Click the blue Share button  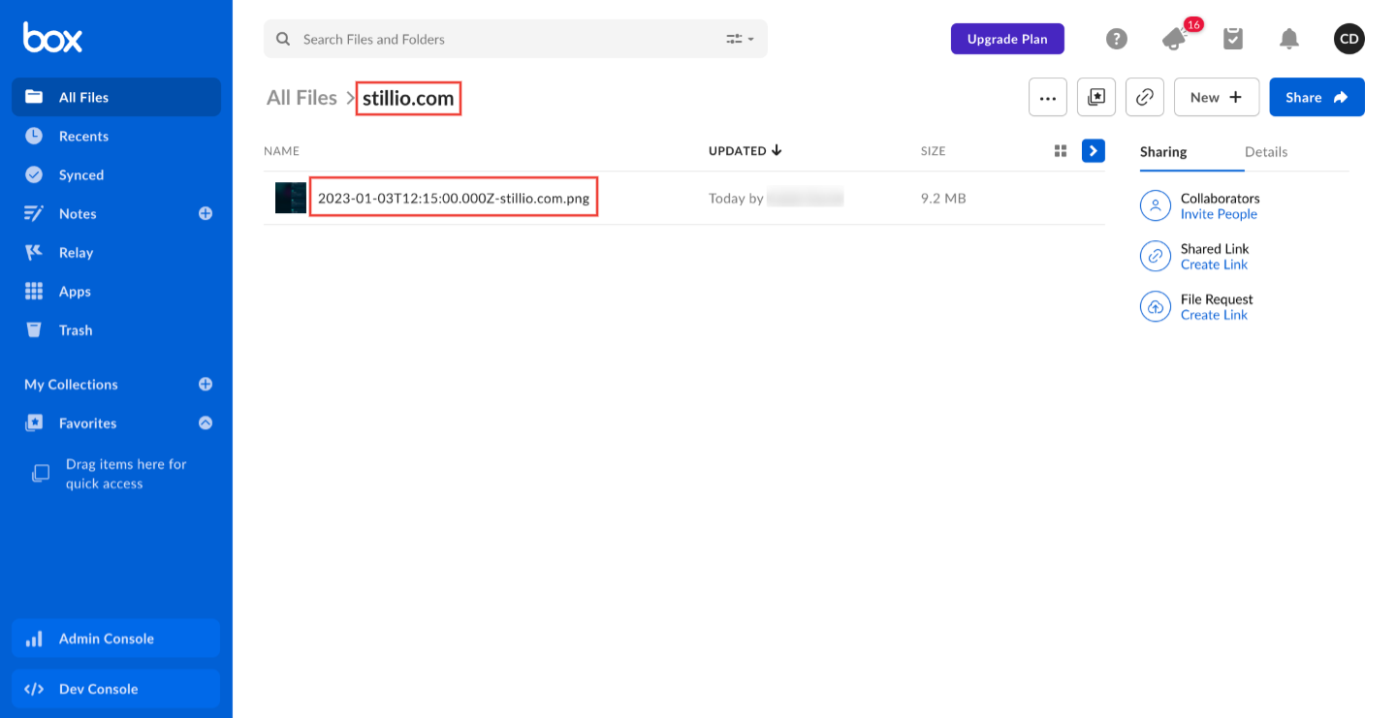coord(1317,97)
